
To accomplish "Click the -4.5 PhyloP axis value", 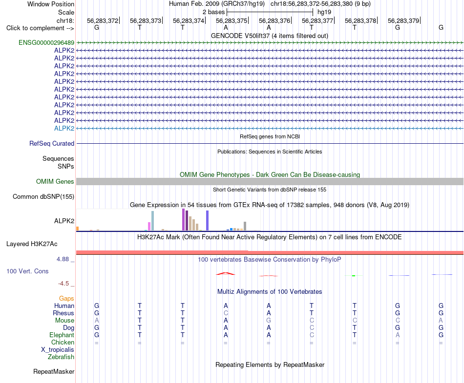I will point(63,284).
